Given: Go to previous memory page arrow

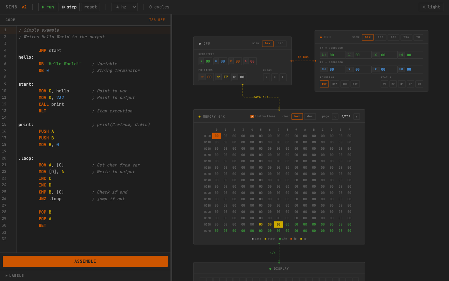Looking at the screenshot, I should [335, 117].
